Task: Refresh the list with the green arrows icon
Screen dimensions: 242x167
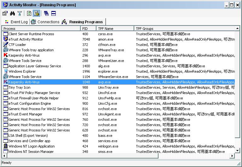Action: (x=29, y=14)
